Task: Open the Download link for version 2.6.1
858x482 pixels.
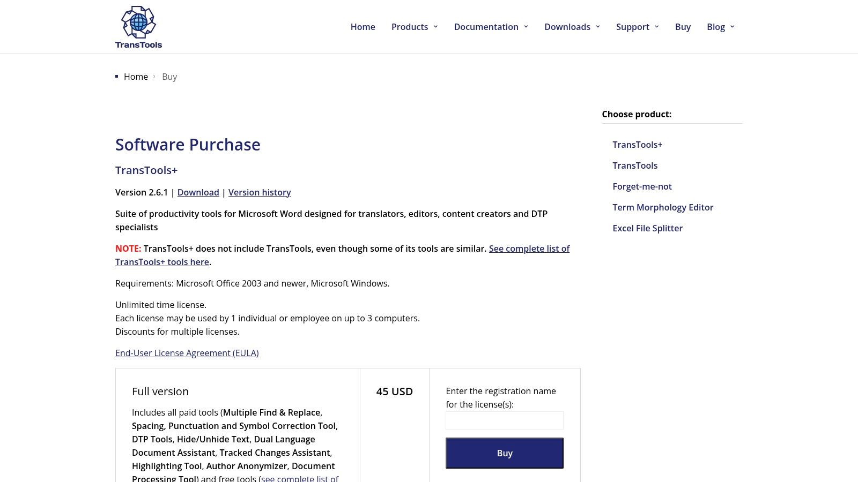Action: [198, 192]
